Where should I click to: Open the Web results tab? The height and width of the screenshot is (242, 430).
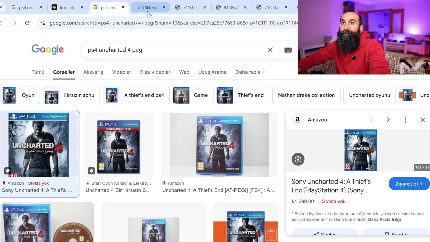coord(184,72)
